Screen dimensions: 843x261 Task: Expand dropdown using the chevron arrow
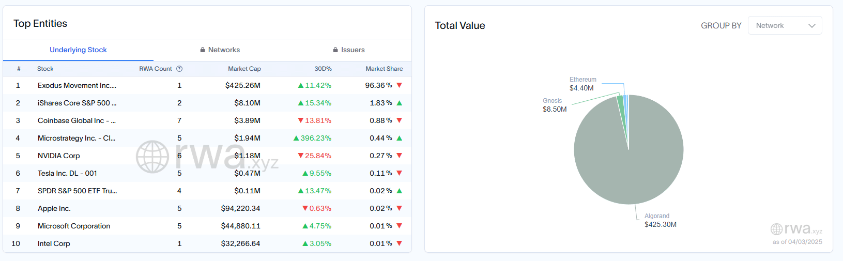coord(812,25)
